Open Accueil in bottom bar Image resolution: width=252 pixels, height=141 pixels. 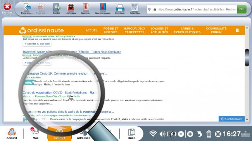pyautogui.click(x=12, y=134)
